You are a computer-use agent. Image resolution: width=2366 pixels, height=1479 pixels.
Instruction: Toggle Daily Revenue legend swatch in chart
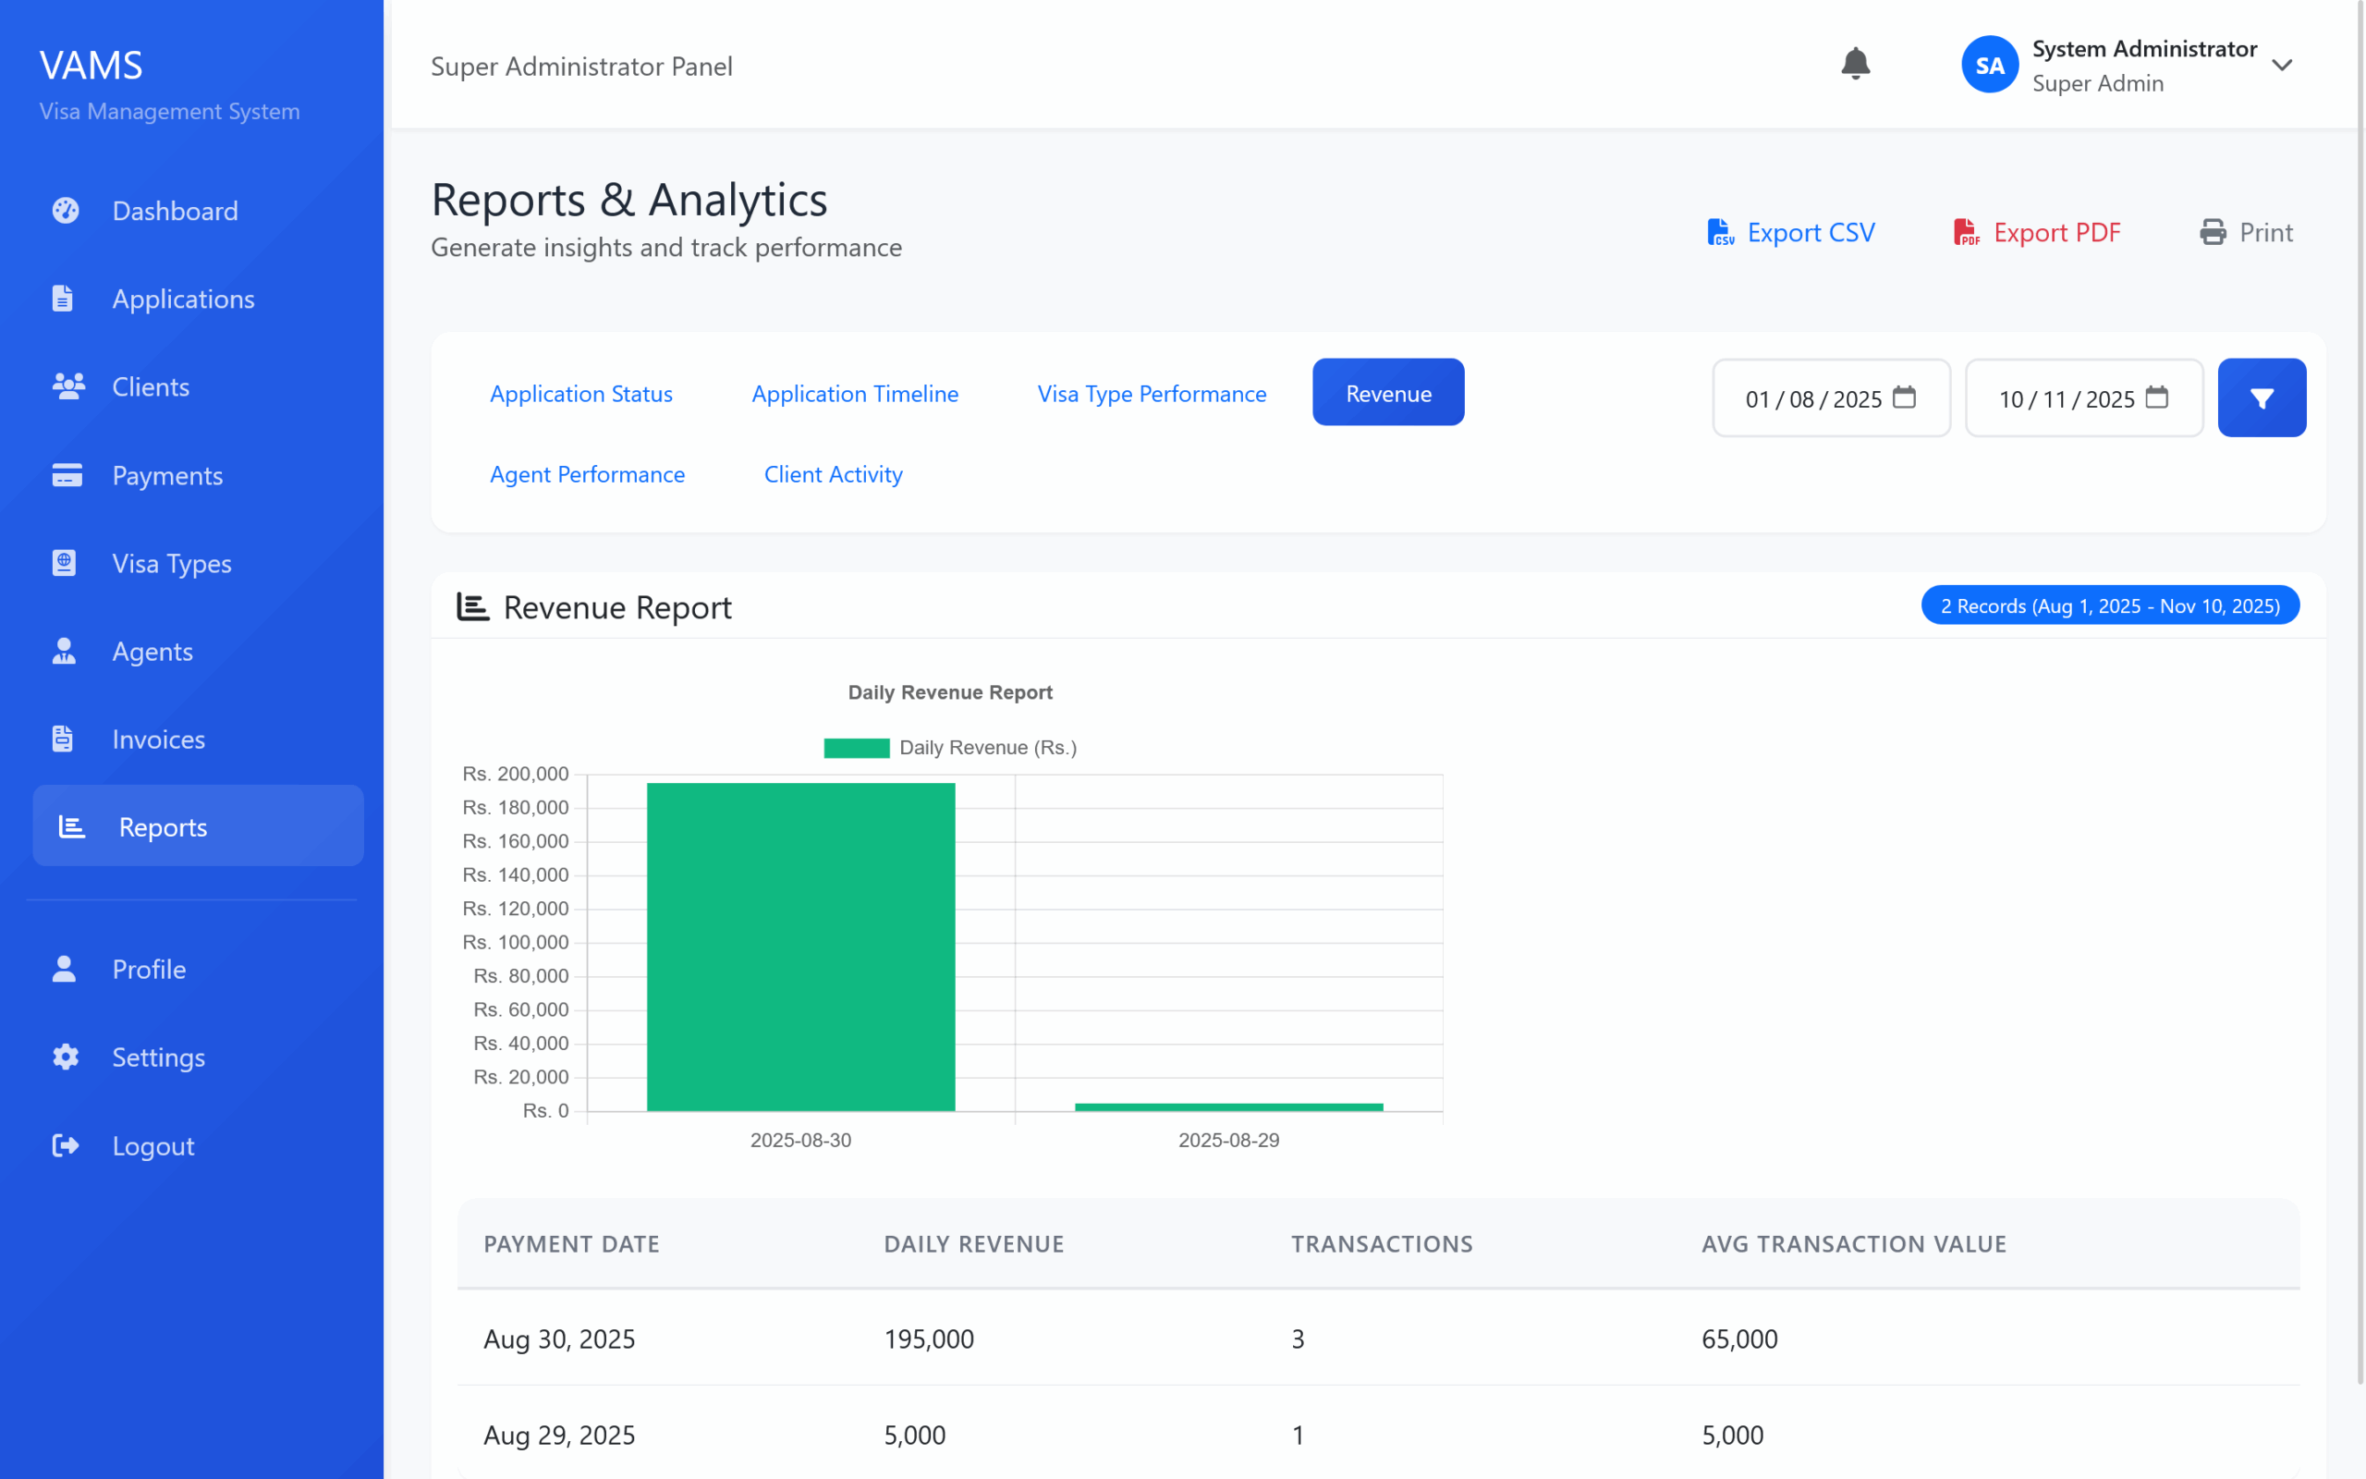(x=857, y=749)
